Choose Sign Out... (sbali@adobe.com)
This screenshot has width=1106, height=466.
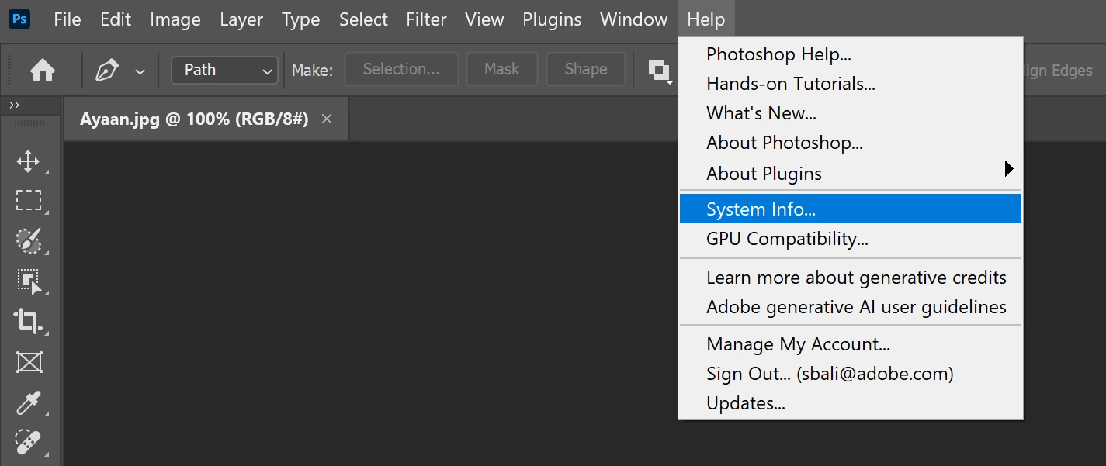pyautogui.click(x=851, y=374)
